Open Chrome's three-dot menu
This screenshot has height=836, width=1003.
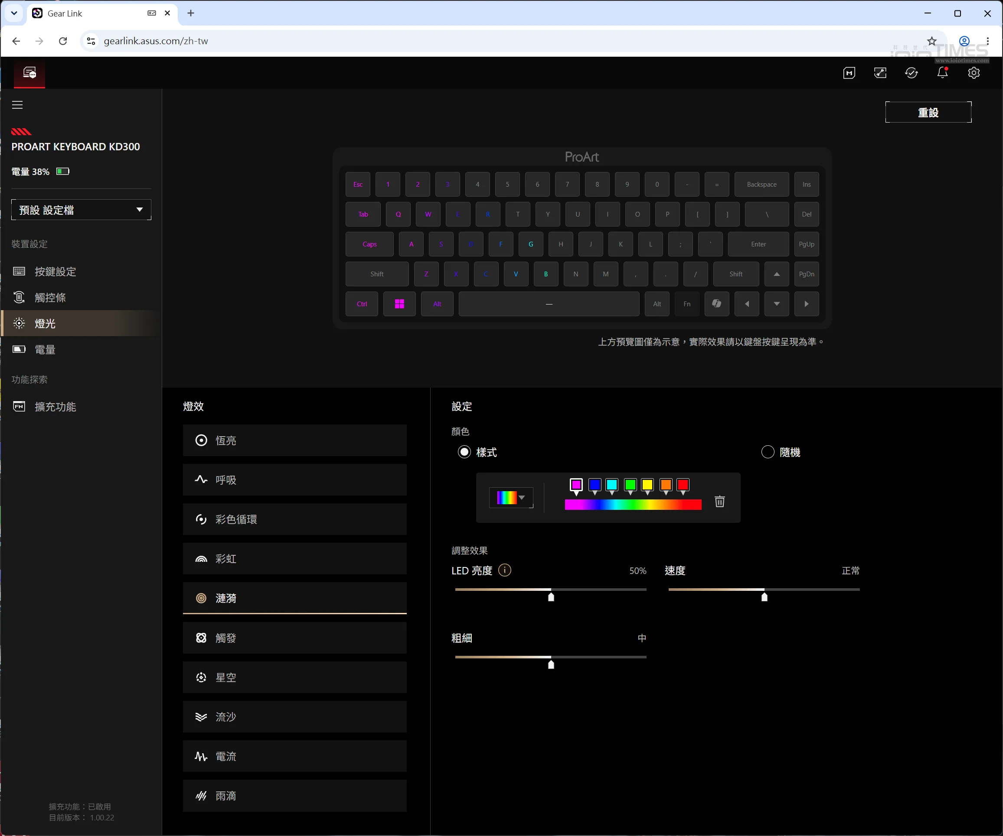[x=988, y=41]
